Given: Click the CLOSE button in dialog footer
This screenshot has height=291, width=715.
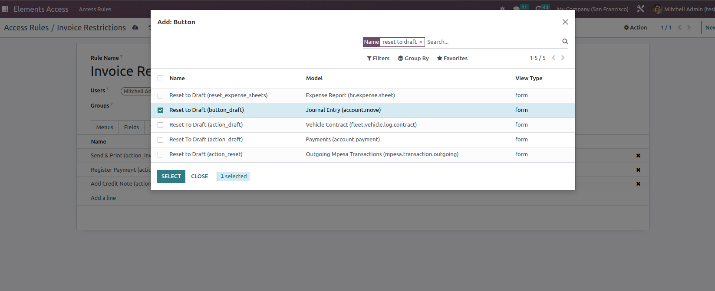Looking at the screenshot, I should point(200,177).
